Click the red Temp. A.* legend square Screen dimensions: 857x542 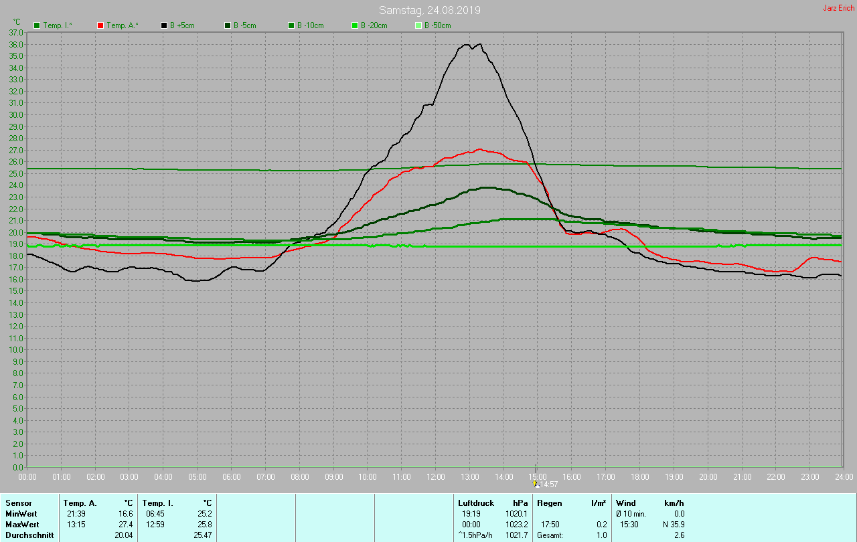pyautogui.click(x=100, y=25)
